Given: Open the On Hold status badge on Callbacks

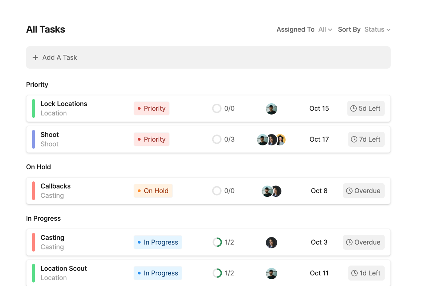Looking at the screenshot, I should coord(153,191).
